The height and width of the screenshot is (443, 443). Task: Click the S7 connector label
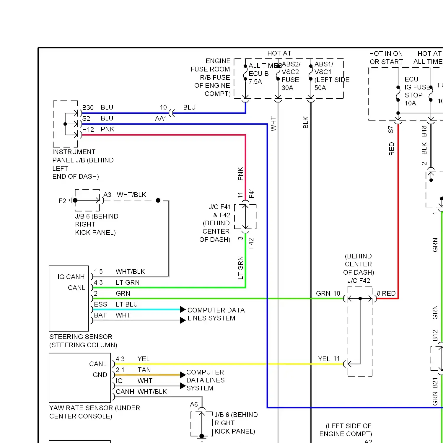click(x=391, y=129)
